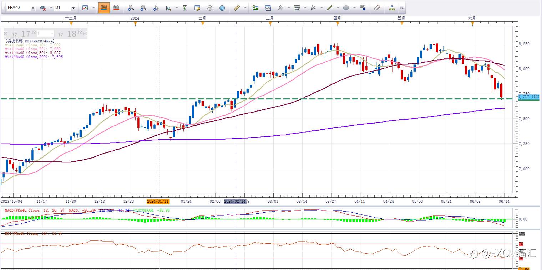
Task: Expand the unlink chart options arrow
Action: 50,8
